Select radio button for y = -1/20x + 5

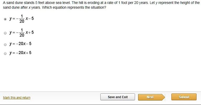[x=5, y=33]
